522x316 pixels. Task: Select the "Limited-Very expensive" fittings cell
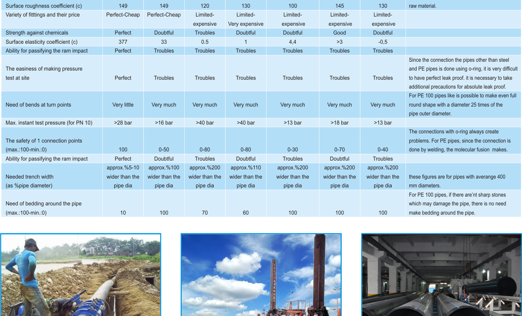[246, 19]
